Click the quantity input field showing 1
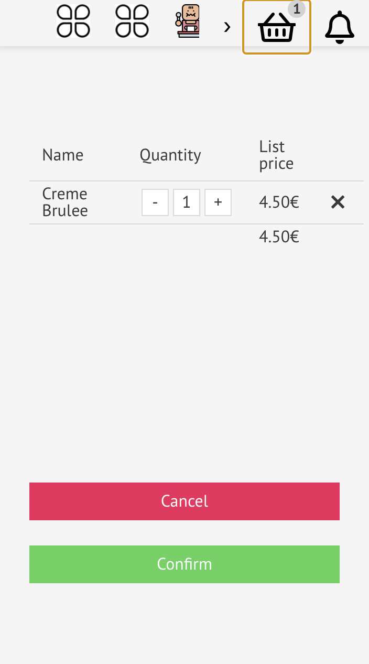369x664 pixels. click(x=187, y=202)
